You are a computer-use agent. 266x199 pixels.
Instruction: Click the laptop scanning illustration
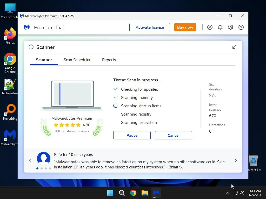[72, 95]
